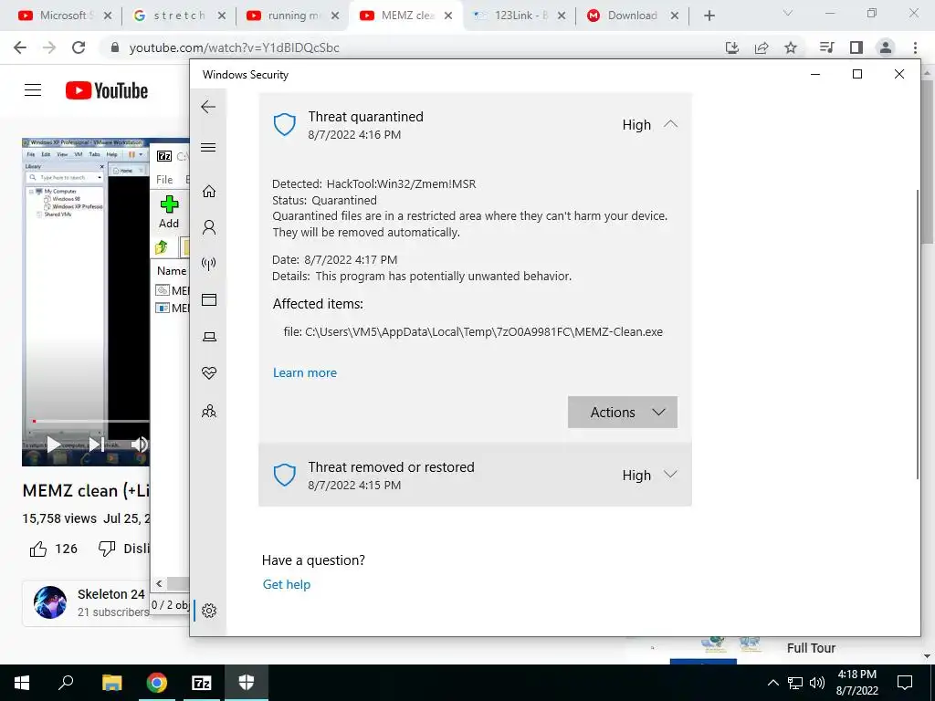
Task: Switch to Download tab
Action: [633, 16]
